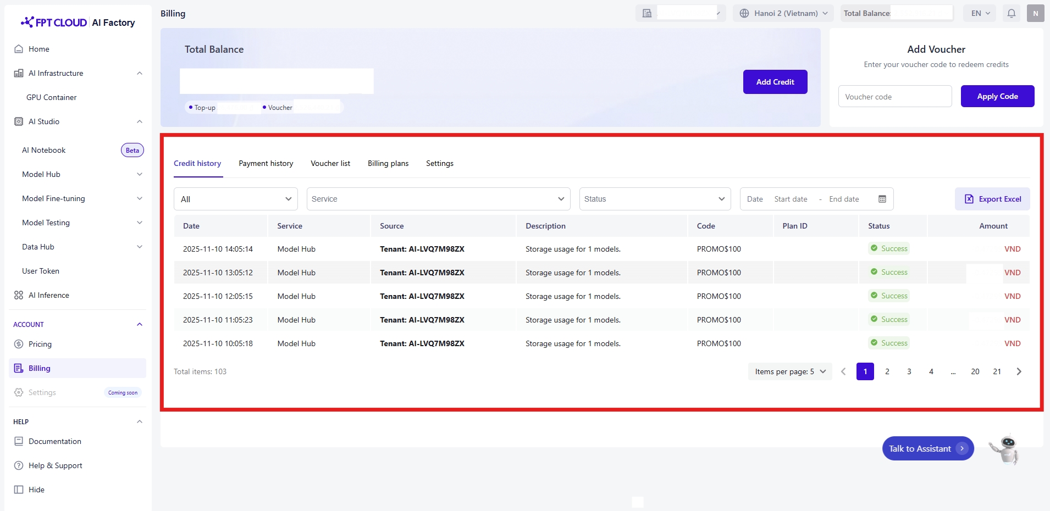
Task: Click the notification bell icon
Action: pyautogui.click(x=1011, y=13)
